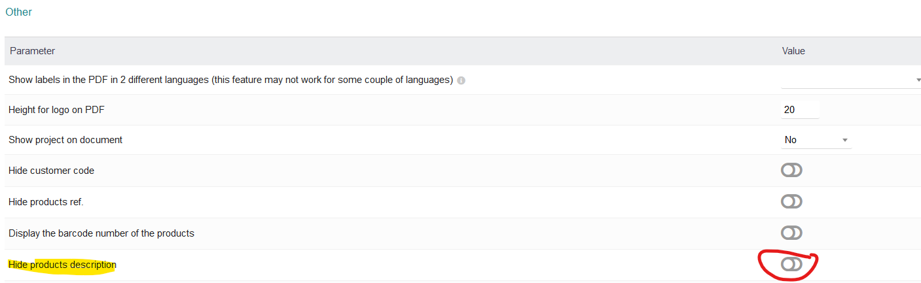This screenshot has width=921, height=283.
Task: Click the Hide customer code label
Action: click(51, 171)
